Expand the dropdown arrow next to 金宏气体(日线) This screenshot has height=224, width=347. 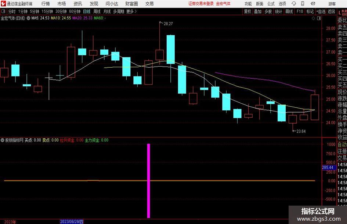(28, 18)
